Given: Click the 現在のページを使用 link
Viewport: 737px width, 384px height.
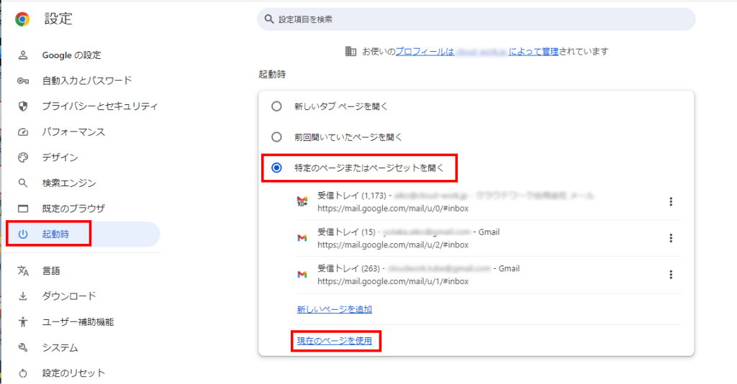Looking at the screenshot, I should coord(334,341).
